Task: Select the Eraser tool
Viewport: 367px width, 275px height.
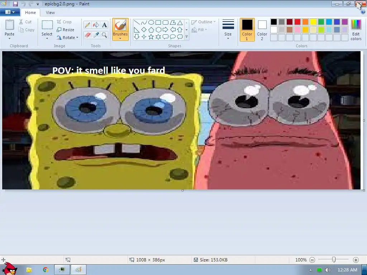Action: pos(87,35)
